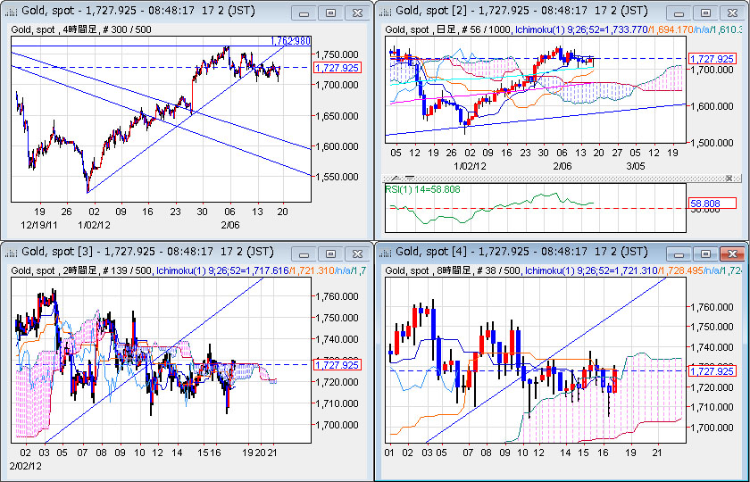Click the chart icon of Gold spot [4] window

(387, 251)
